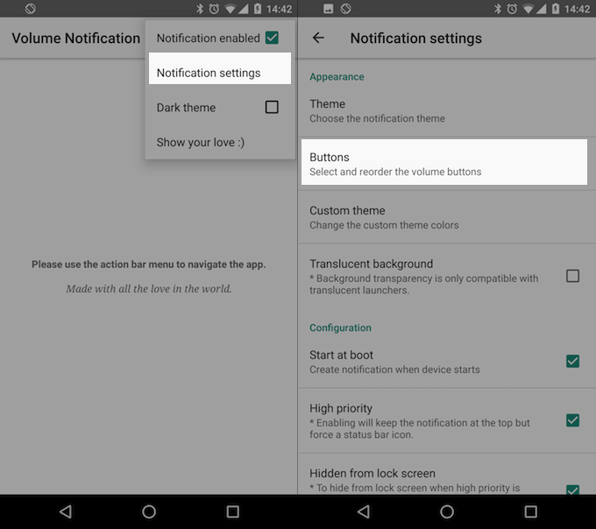
Task: Tap the back arrow in Notification settings
Action: (318, 39)
